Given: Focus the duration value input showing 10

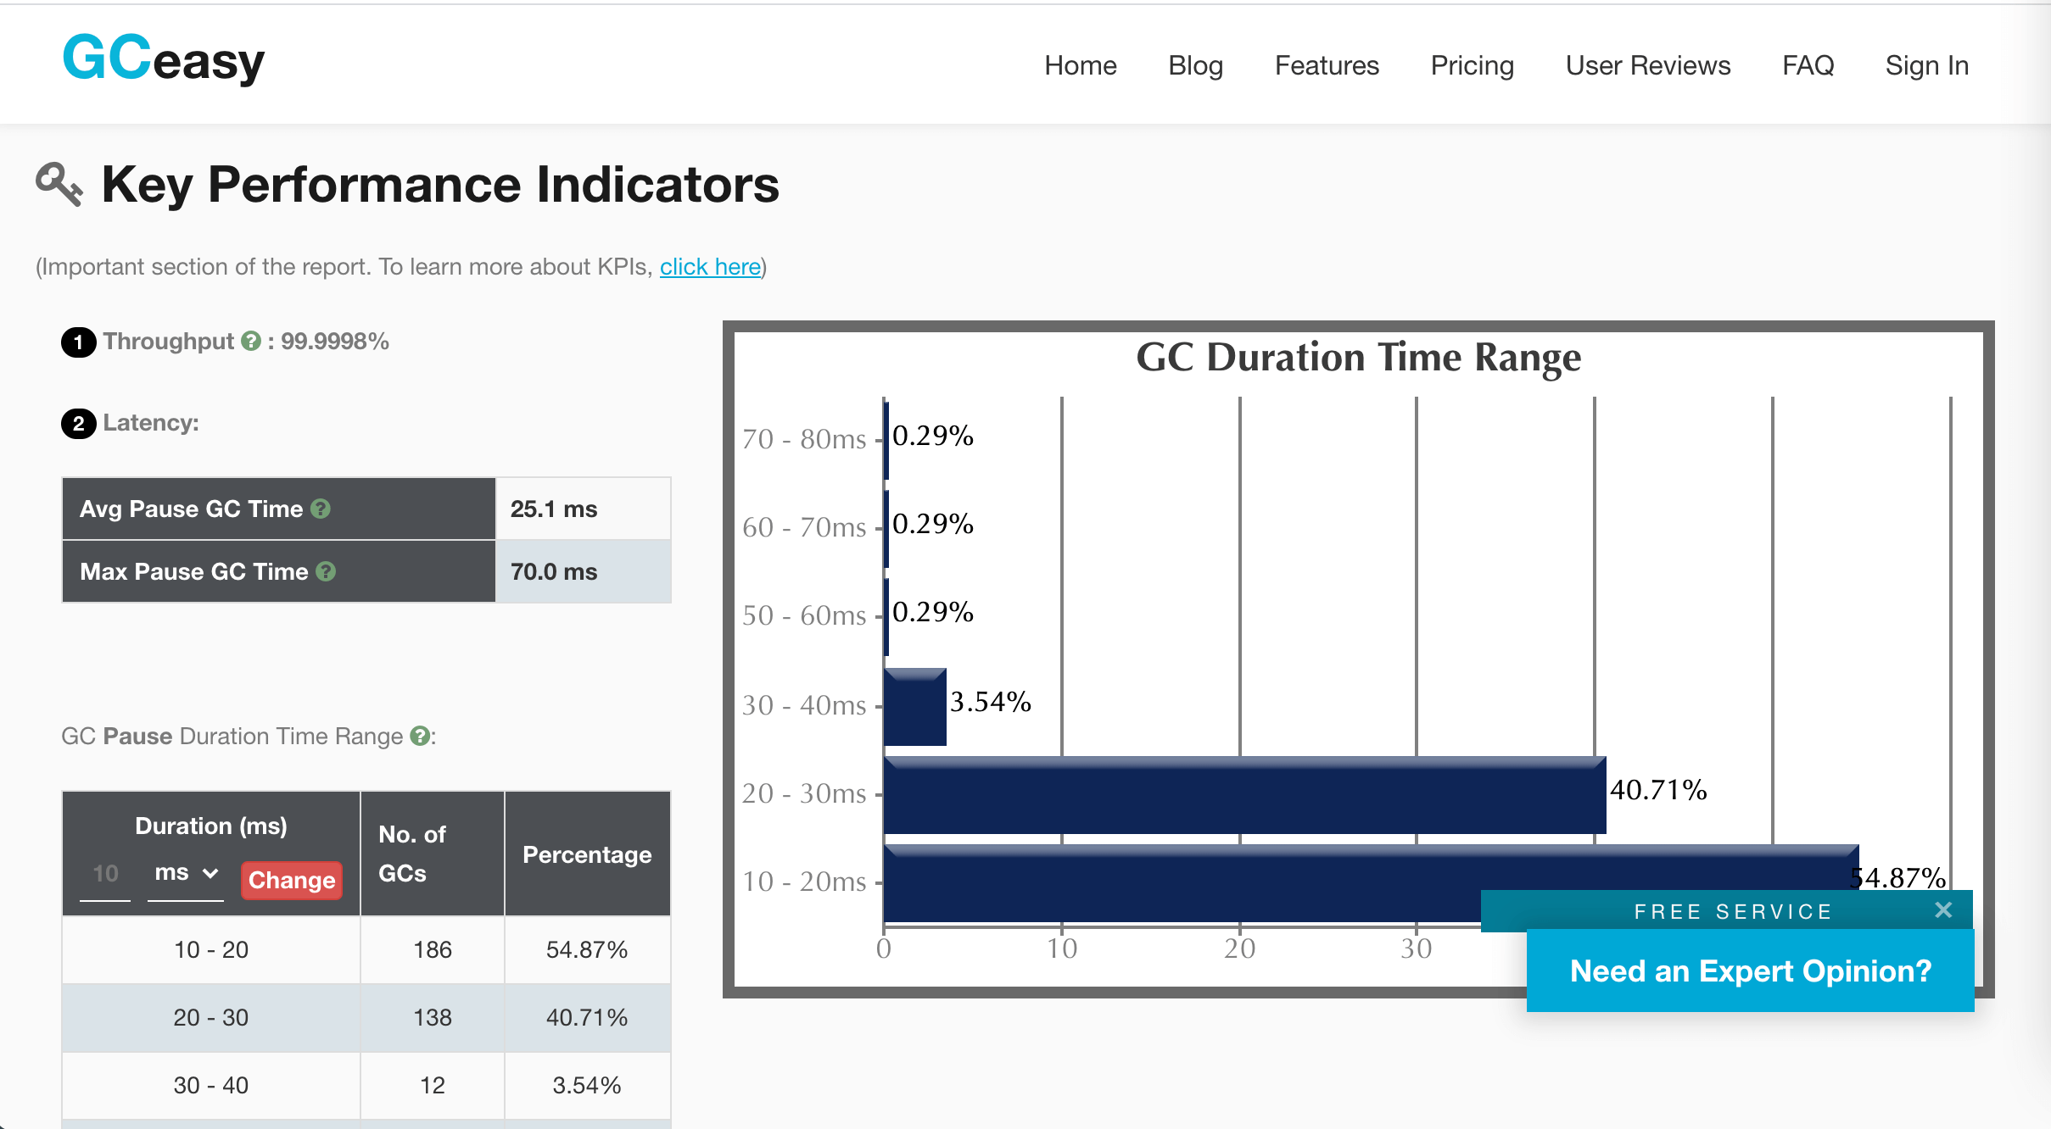Looking at the screenshot, I should click(105, 874).
